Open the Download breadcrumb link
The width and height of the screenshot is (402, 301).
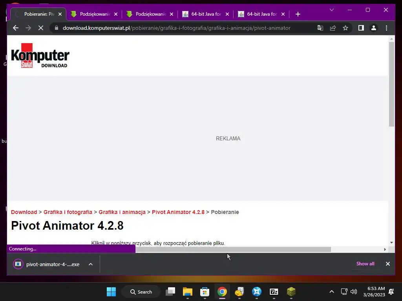[x=24, y=212]
